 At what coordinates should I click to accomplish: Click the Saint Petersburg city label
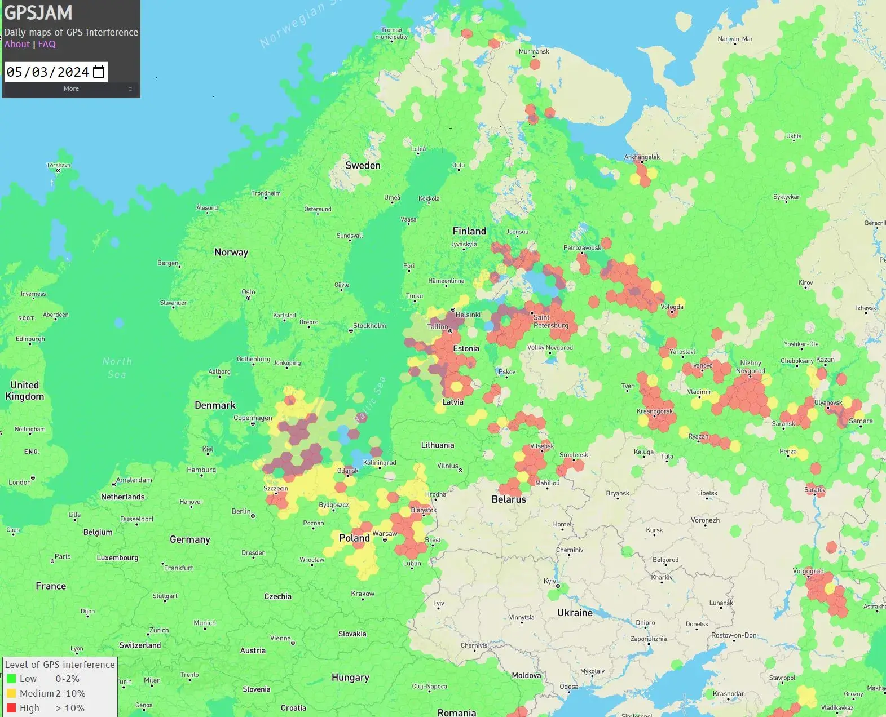point(550,321)
